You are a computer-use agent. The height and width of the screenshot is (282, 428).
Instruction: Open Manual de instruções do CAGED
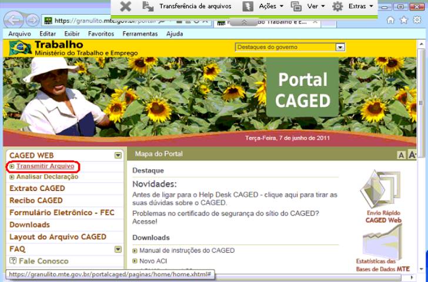(187, 250)
